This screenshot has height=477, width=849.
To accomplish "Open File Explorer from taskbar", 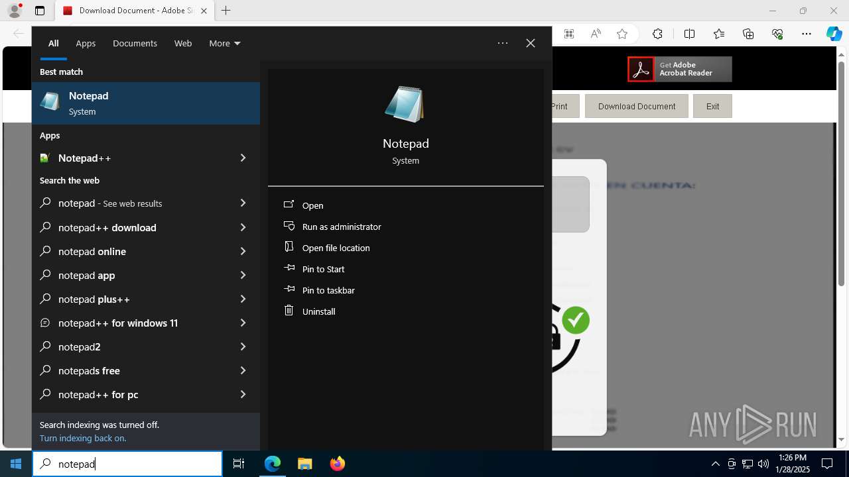I will click(304, 464).
